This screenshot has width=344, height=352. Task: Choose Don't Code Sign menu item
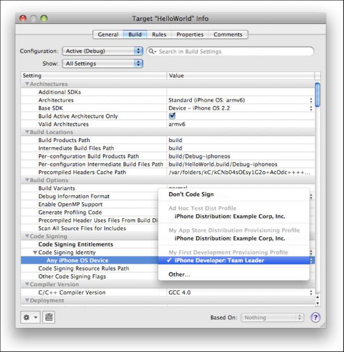pos(233,194)
